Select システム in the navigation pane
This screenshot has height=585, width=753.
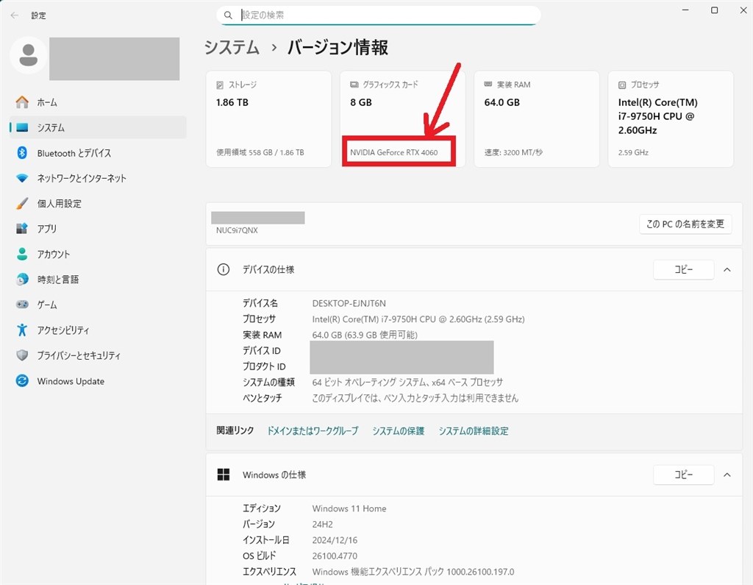(24, 127)
